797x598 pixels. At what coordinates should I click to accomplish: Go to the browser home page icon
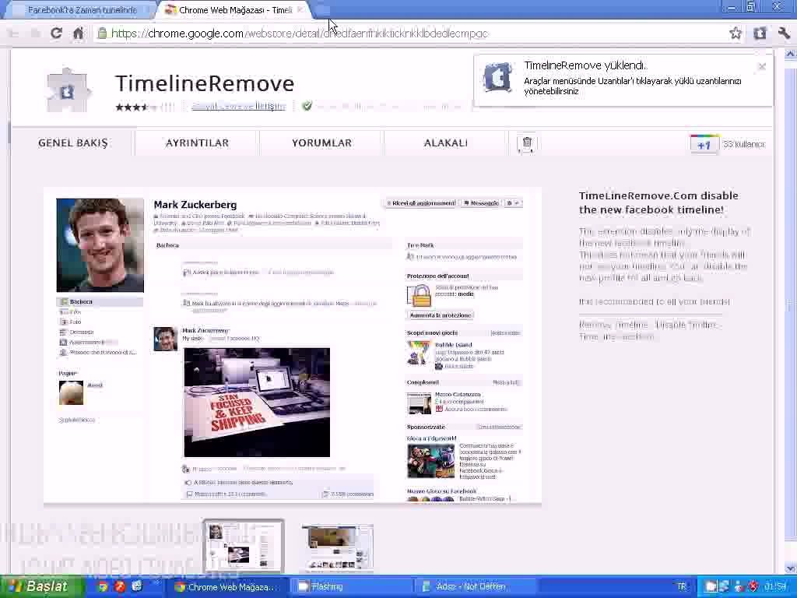pos(78,33)
